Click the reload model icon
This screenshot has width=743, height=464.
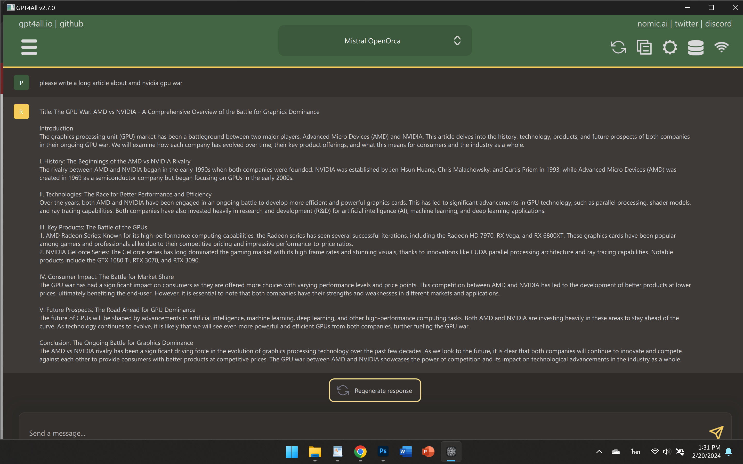(x=618, y=47)
